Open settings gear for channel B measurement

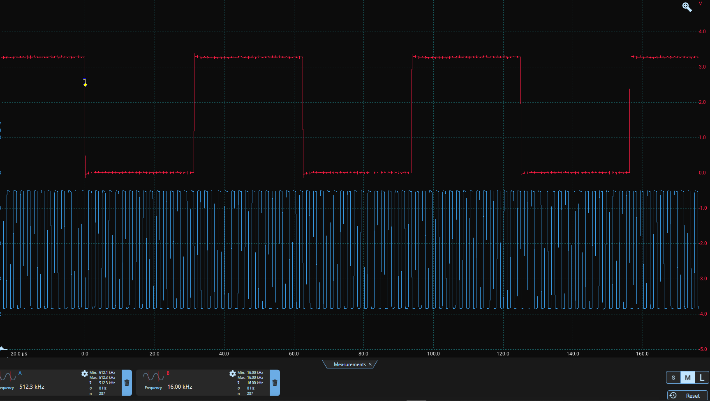(233, 374)
